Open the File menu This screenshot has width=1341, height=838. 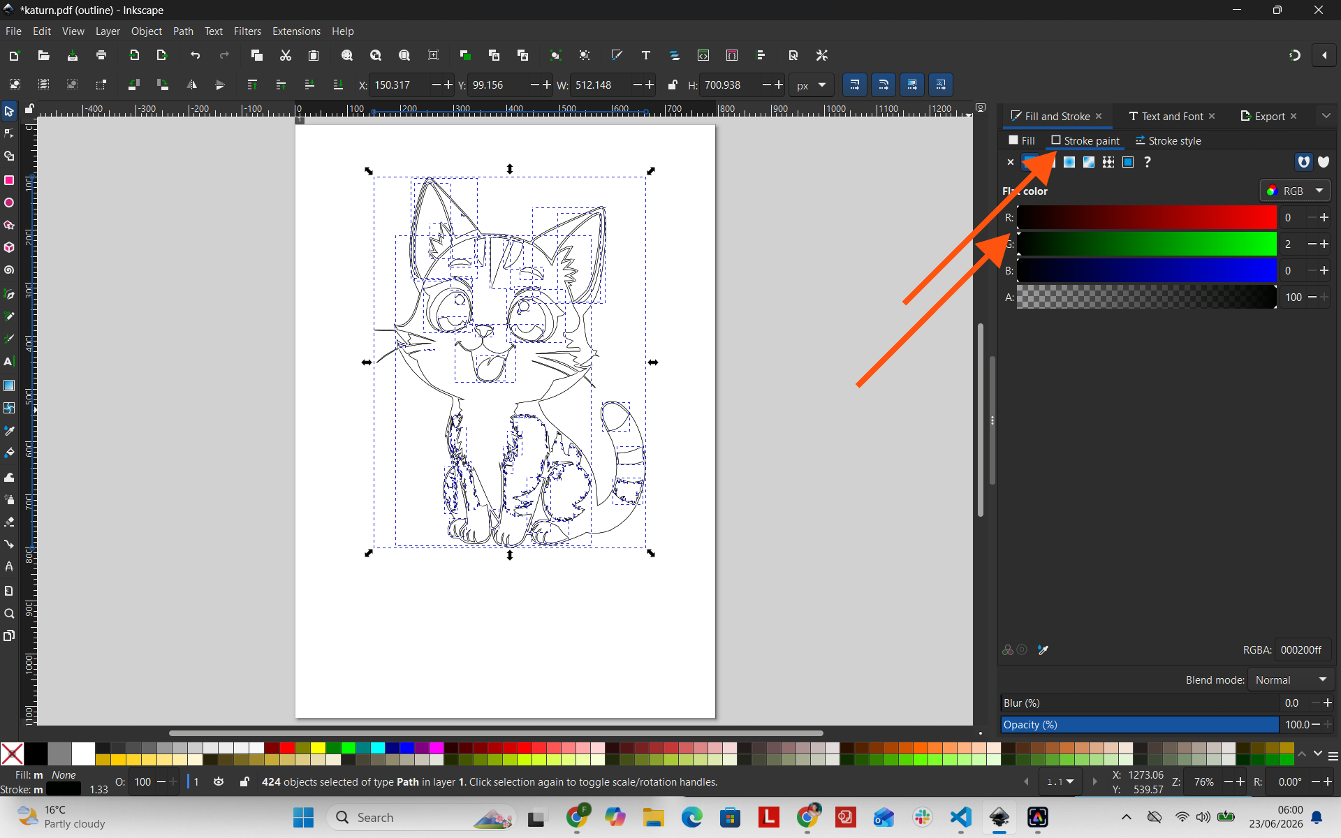(x=13, y=31)
